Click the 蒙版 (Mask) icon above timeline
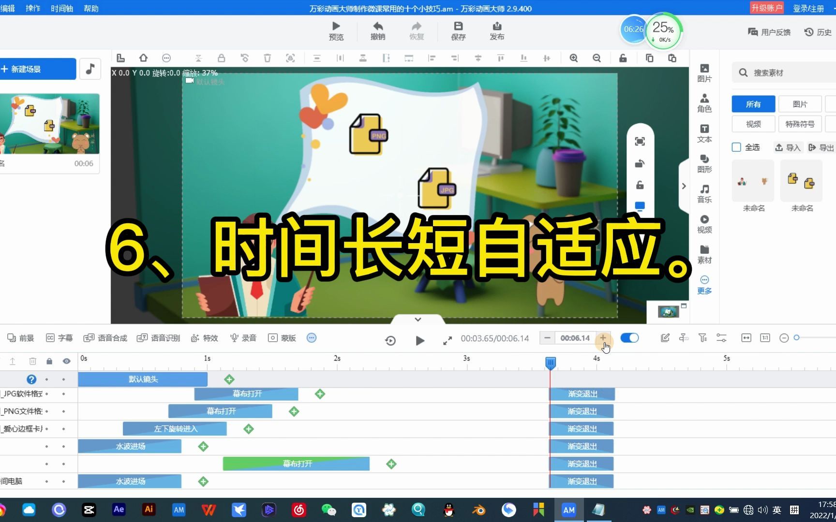 tap(282, 337)
